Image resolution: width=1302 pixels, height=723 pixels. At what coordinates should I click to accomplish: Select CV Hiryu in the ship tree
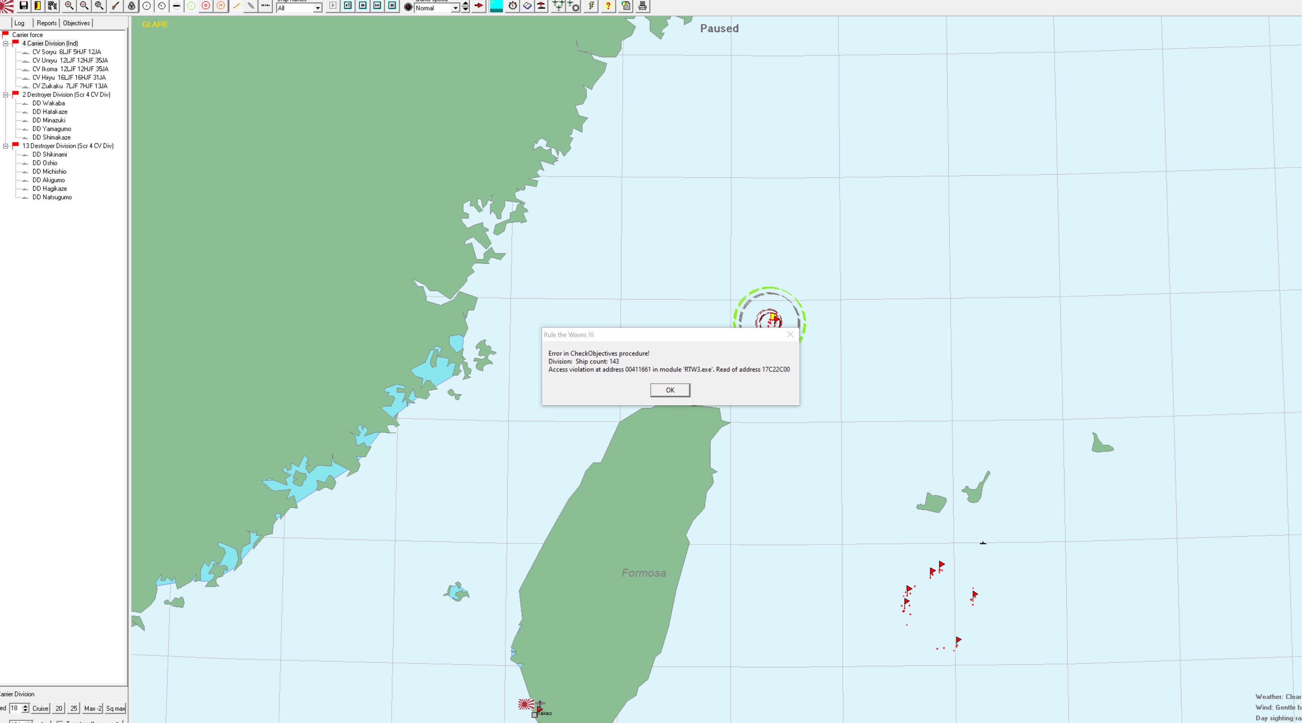point(69,77)
